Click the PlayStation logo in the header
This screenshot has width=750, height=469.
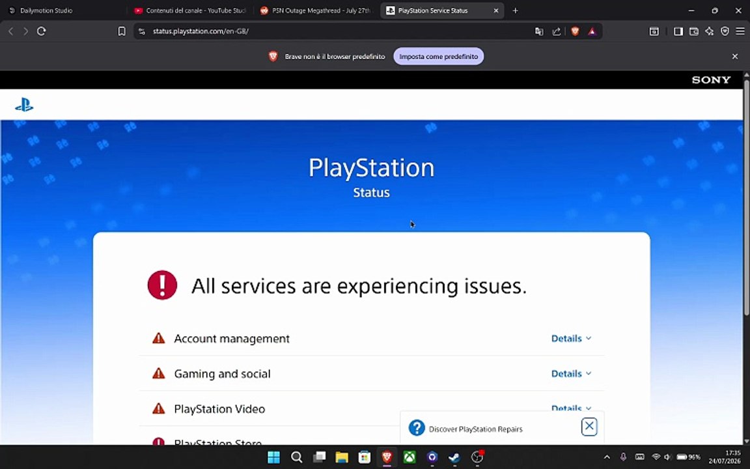[x=24, y=105]
